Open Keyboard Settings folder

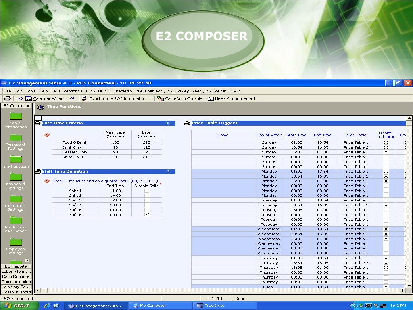click(16, 181)
